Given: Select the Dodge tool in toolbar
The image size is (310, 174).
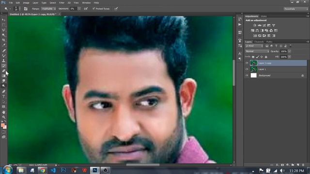Looking at the screenshot, I should (x=3, y=86).
